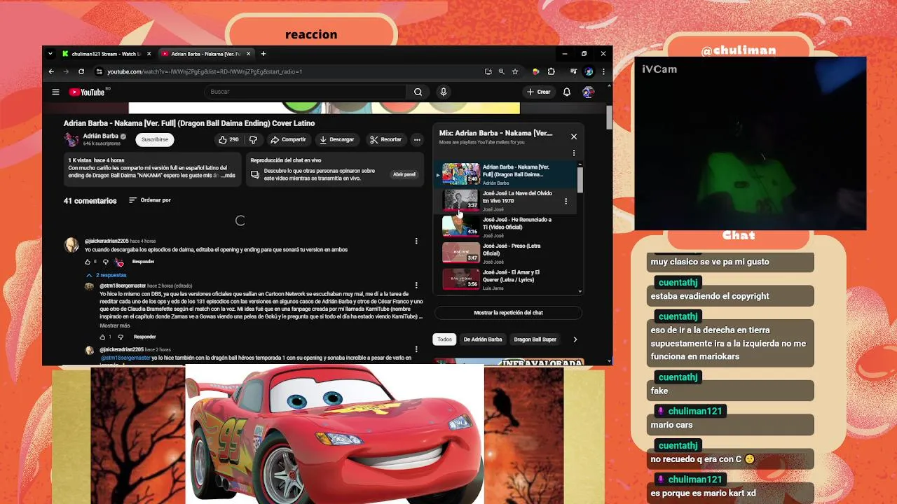Viewport: 897px width, 504px height.
Task: Dislike jaickeradrian2205's top comment
Action: point(106,262)
